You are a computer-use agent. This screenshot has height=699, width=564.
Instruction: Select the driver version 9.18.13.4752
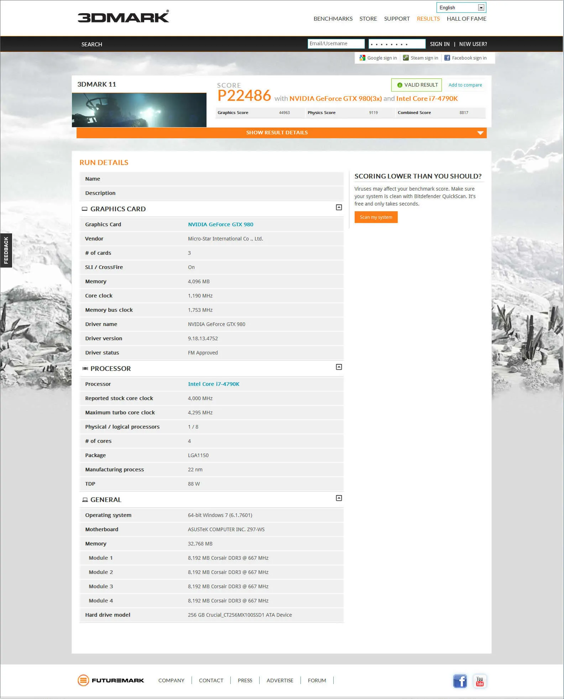point(203,338)
